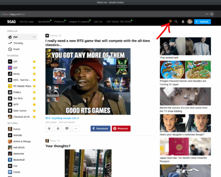Open Music section icon
Image resolution: width=221 pixels, height=177 pixels.
[10, 74]
